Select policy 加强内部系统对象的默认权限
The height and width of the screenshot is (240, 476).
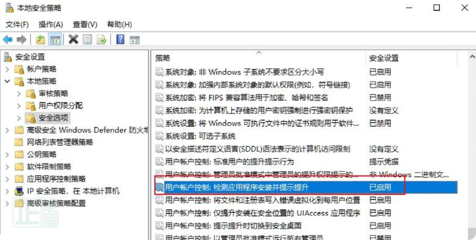[258, 85]
